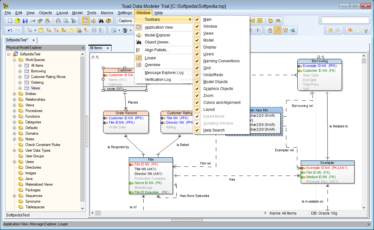
Task: Toggle the Help Search toolbar checkbox
Action: 197,130
